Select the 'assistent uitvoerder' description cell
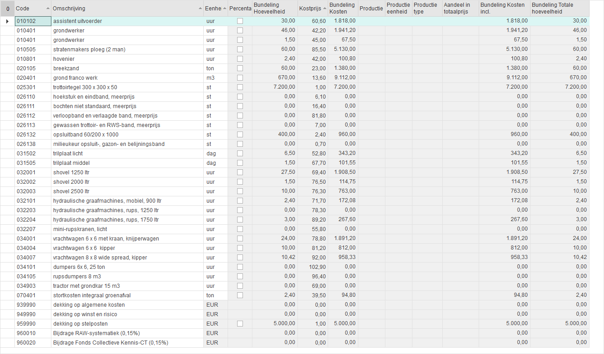This screenshot has height=354, width=604. (128, 21)
